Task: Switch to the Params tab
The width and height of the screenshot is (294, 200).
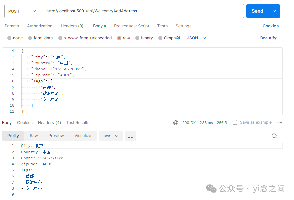Action: click(x=12, y=26)
